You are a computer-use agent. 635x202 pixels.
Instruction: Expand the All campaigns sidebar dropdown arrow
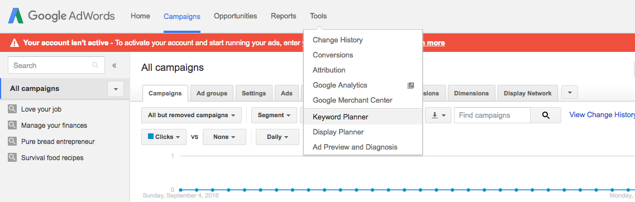click(x=116, y=89)
